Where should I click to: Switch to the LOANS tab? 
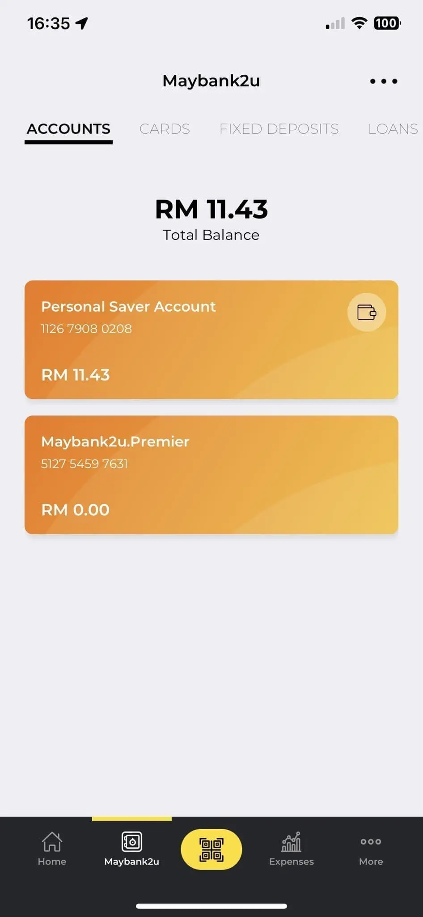click(393, 129)
